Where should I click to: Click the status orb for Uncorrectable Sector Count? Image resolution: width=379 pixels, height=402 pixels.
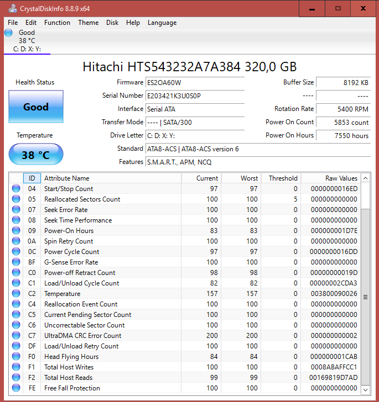16,325
